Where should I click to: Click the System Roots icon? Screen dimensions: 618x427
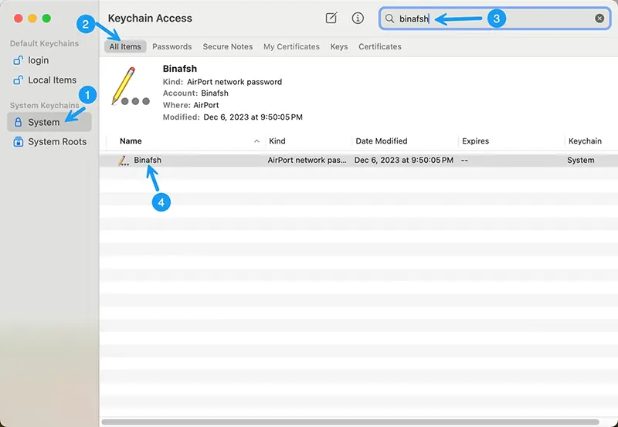18,142
